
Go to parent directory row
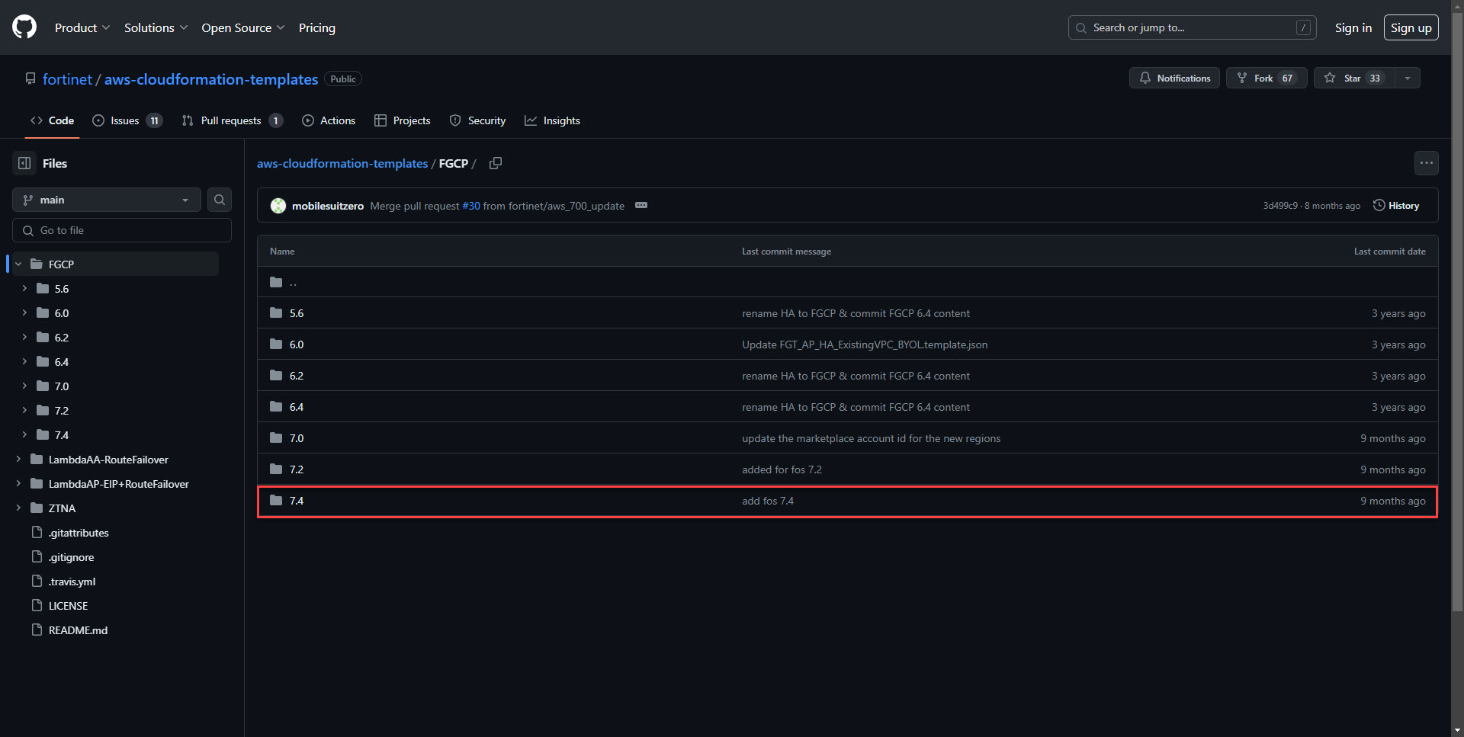pos(847,282)
